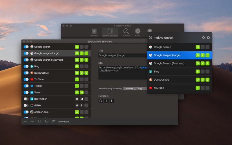
Task: Turn off the Amazon.com toggle
Action: [x=26, y=112]
